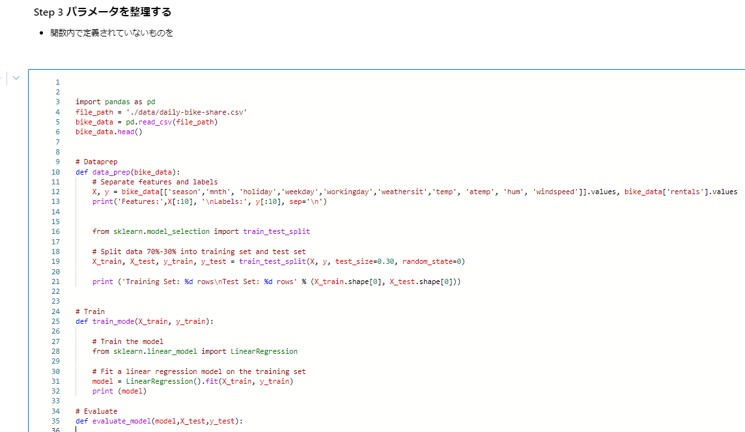
Task: Click '# Separate features and labels' comment
Action: click(x=155, y=182)
